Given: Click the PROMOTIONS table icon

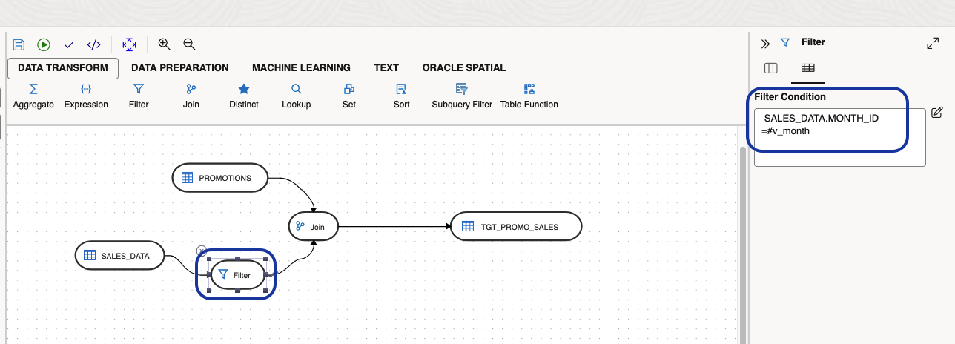Looking at the screenshot, I should 188,178.
